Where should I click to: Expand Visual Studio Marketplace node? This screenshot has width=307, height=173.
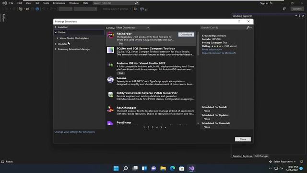[x=58, y=38]
